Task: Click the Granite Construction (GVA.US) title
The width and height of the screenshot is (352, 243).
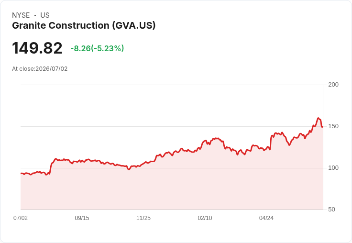Action: tap(84, 25)
